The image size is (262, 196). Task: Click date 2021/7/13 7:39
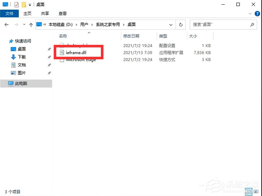tap(138, 53)
